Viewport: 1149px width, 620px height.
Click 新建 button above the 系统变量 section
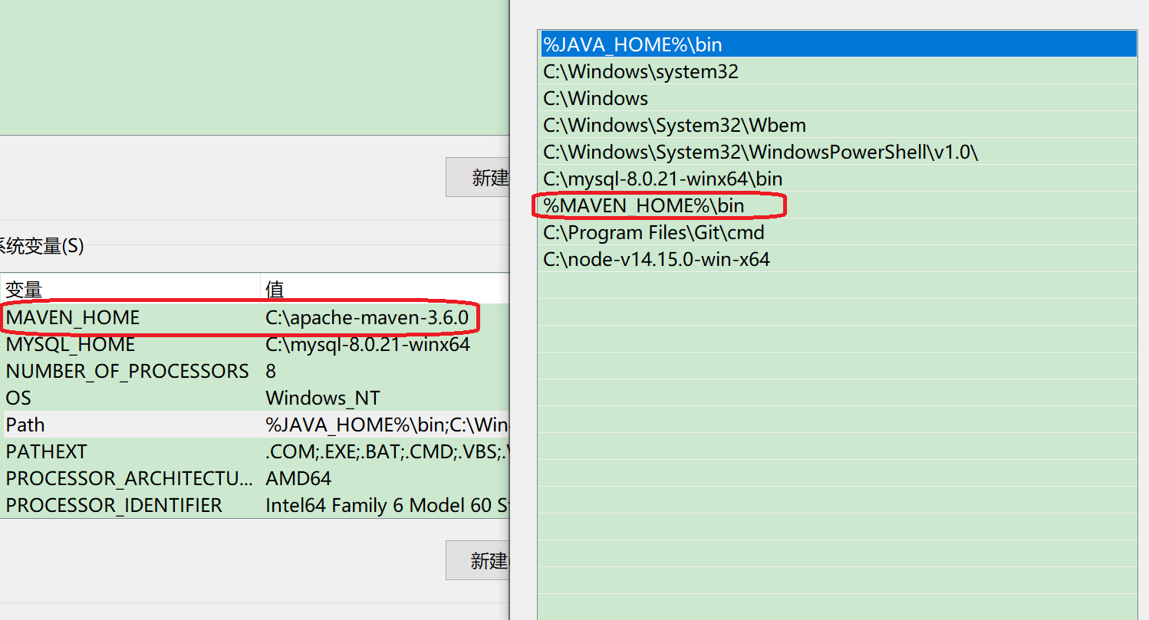pyautogui.click(x=479, y=178)
